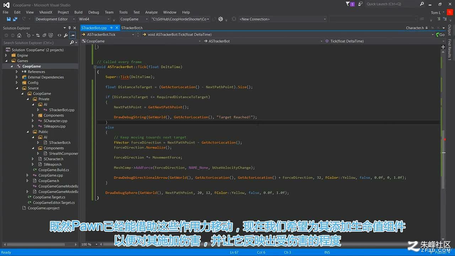Collapse the Games folder node

[x=6, y=61]
